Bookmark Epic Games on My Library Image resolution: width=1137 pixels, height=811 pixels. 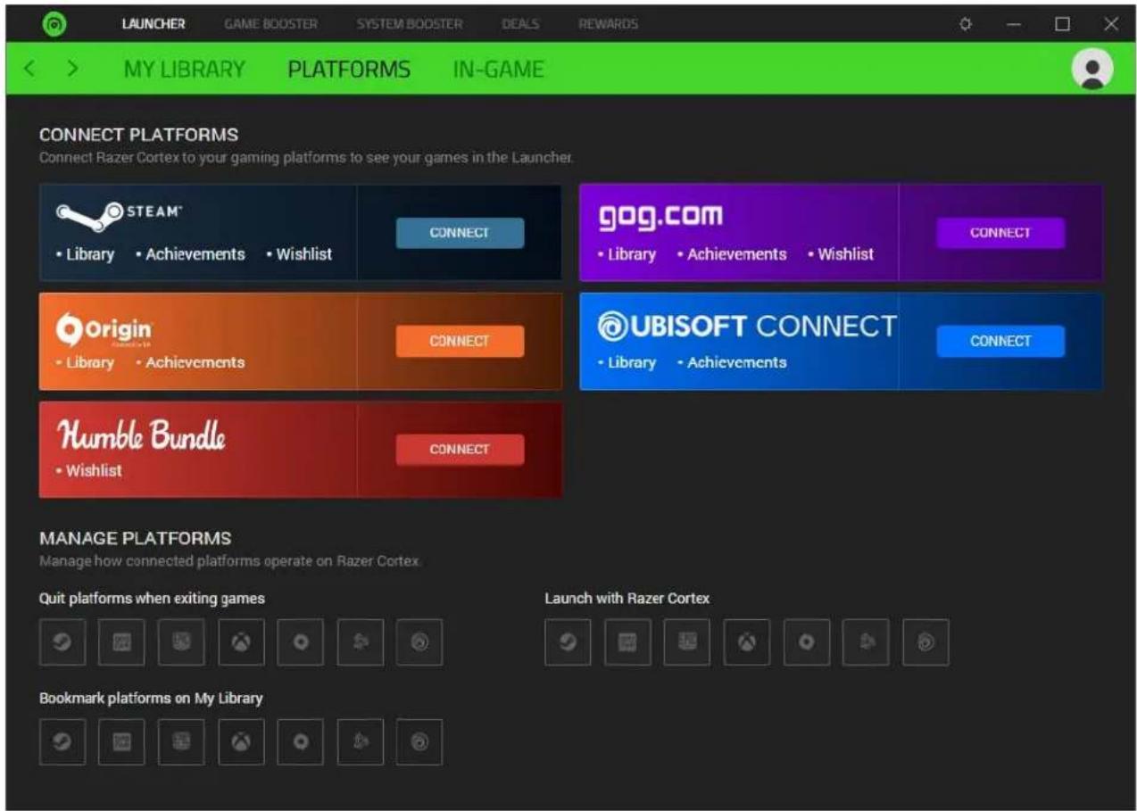[x=182, y=742]
